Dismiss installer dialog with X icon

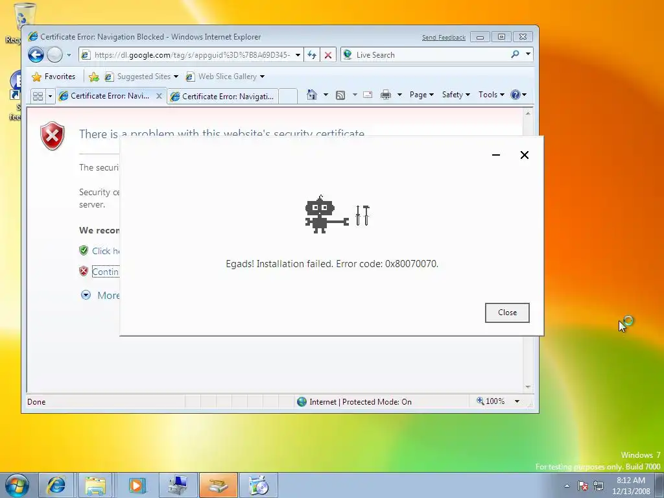tap(524, 155)
